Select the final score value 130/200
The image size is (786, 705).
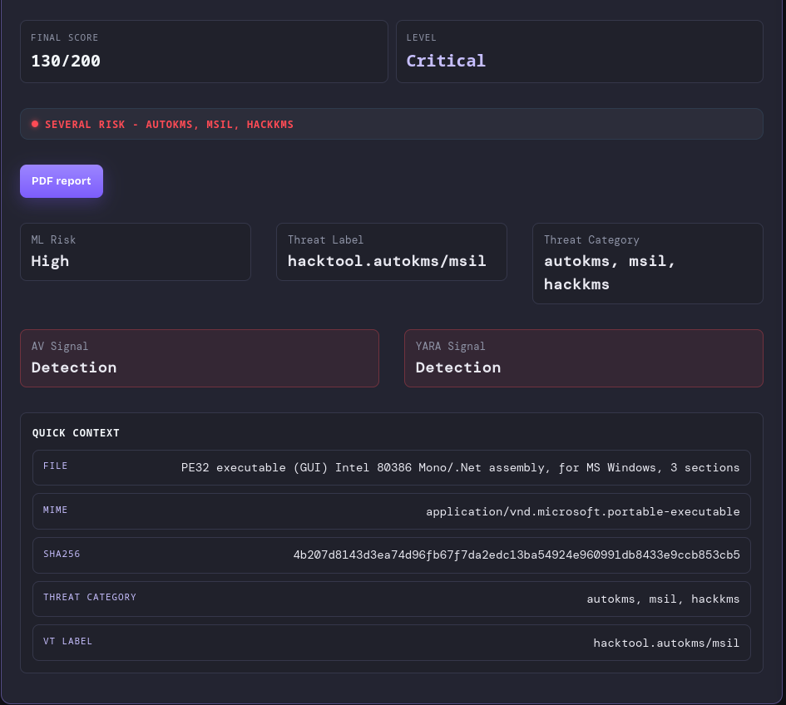(x=66, y=62)
